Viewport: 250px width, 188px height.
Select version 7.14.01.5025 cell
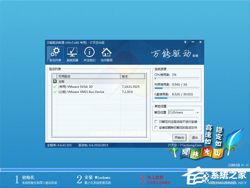130,87
